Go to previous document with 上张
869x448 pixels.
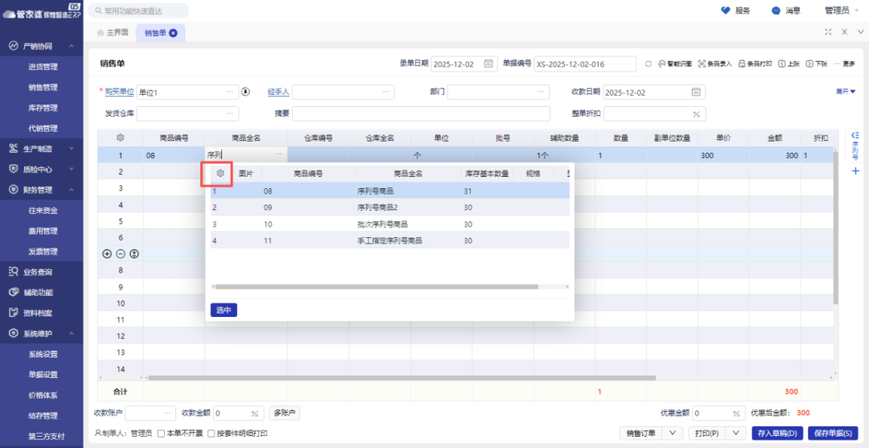tap(789, 64)
